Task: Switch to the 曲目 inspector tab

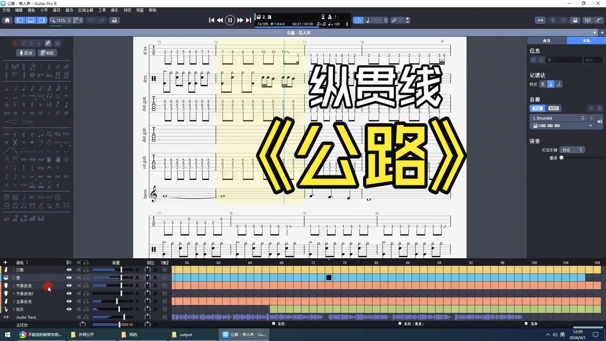Action: coord(547,41)
